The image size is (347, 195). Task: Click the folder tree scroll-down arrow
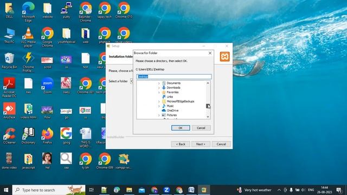point(208,117)
